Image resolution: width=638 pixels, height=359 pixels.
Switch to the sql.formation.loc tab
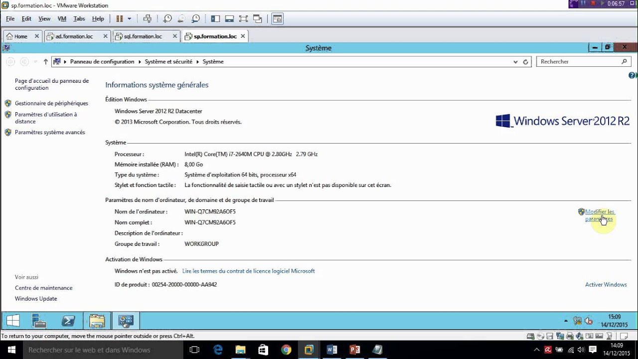(x=143, y=36)
